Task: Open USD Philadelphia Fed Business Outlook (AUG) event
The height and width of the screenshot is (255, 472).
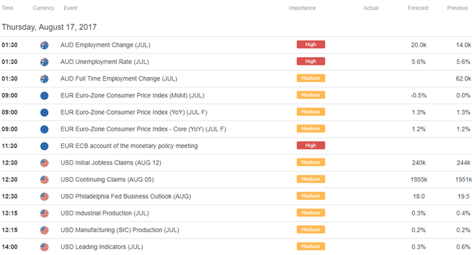Action: click(x=126, y=197)
